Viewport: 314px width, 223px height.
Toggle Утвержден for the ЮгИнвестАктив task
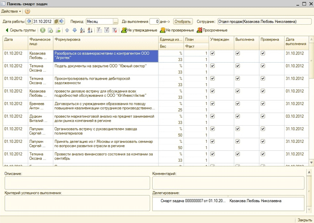[212, 91]
